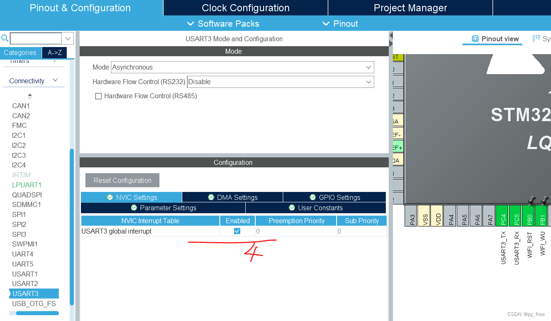Open the Parameter Settings tab
Image resolution: width=551 pixels, height=321 pixels.
[x=163, y=208]
